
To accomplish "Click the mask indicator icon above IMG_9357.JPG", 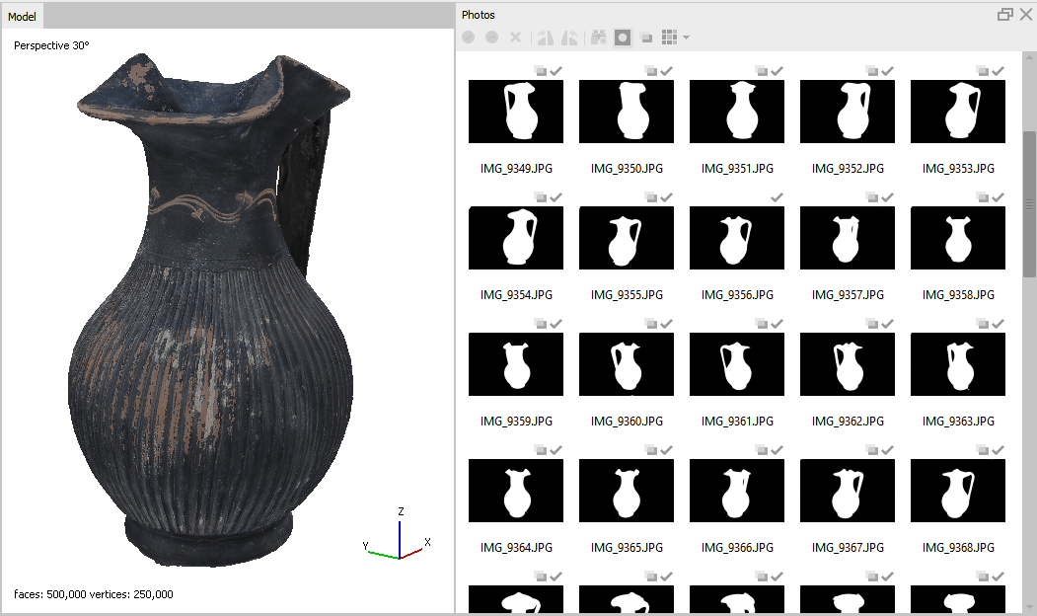I will pyautogui.click(x=871, y=197).
